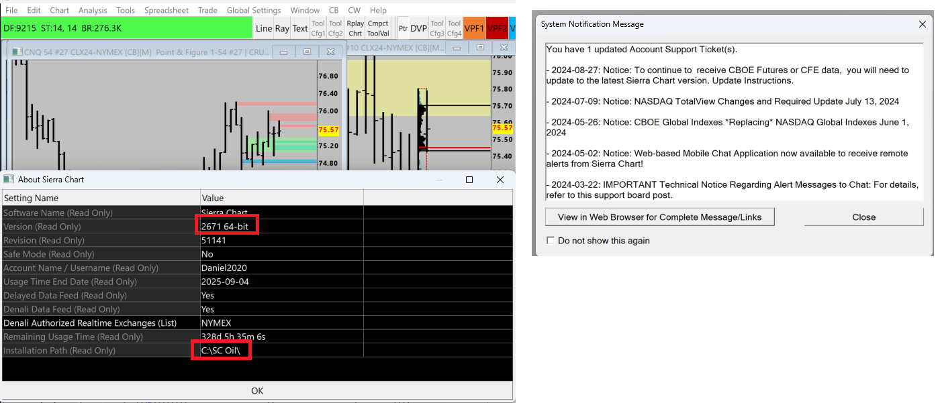Screen dimensions: 940x403
Task: Select the Ray drawing tool
Action: (282, 28)
